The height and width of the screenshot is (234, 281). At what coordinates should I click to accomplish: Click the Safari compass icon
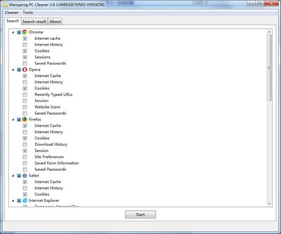click(25, 175)
